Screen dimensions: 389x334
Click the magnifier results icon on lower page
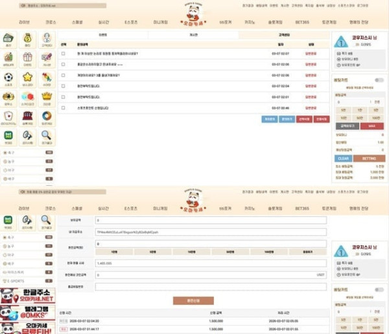coord(47,222)
